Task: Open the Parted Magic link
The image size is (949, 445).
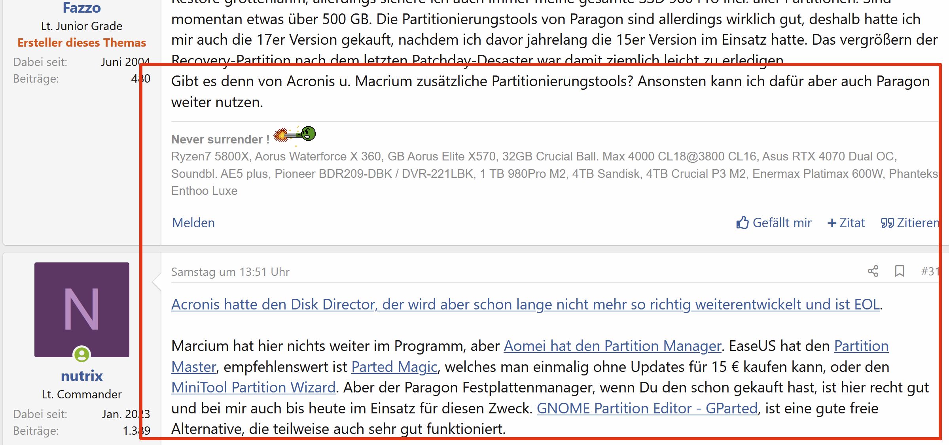Action: pyautogui.click(x=394, y=367)
